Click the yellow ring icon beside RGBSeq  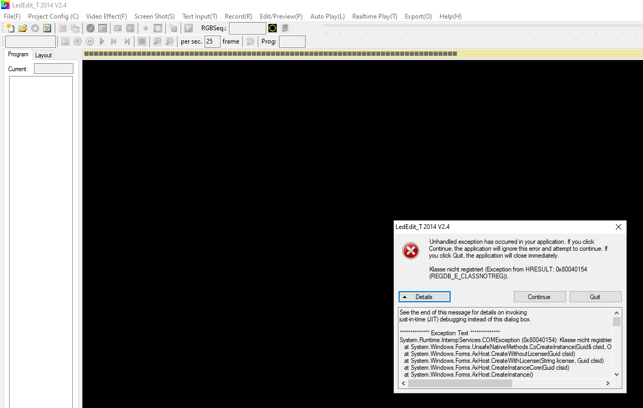273,28
